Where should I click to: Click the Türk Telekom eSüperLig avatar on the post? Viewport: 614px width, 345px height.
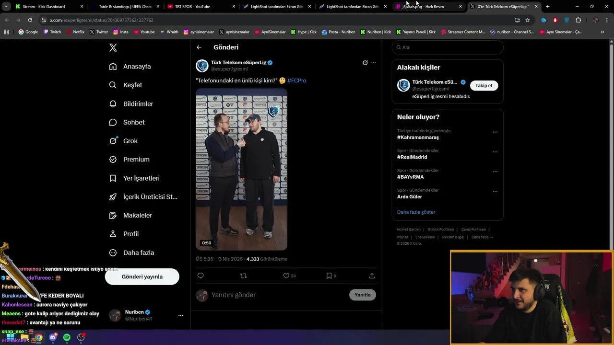[x=202, y=66]
